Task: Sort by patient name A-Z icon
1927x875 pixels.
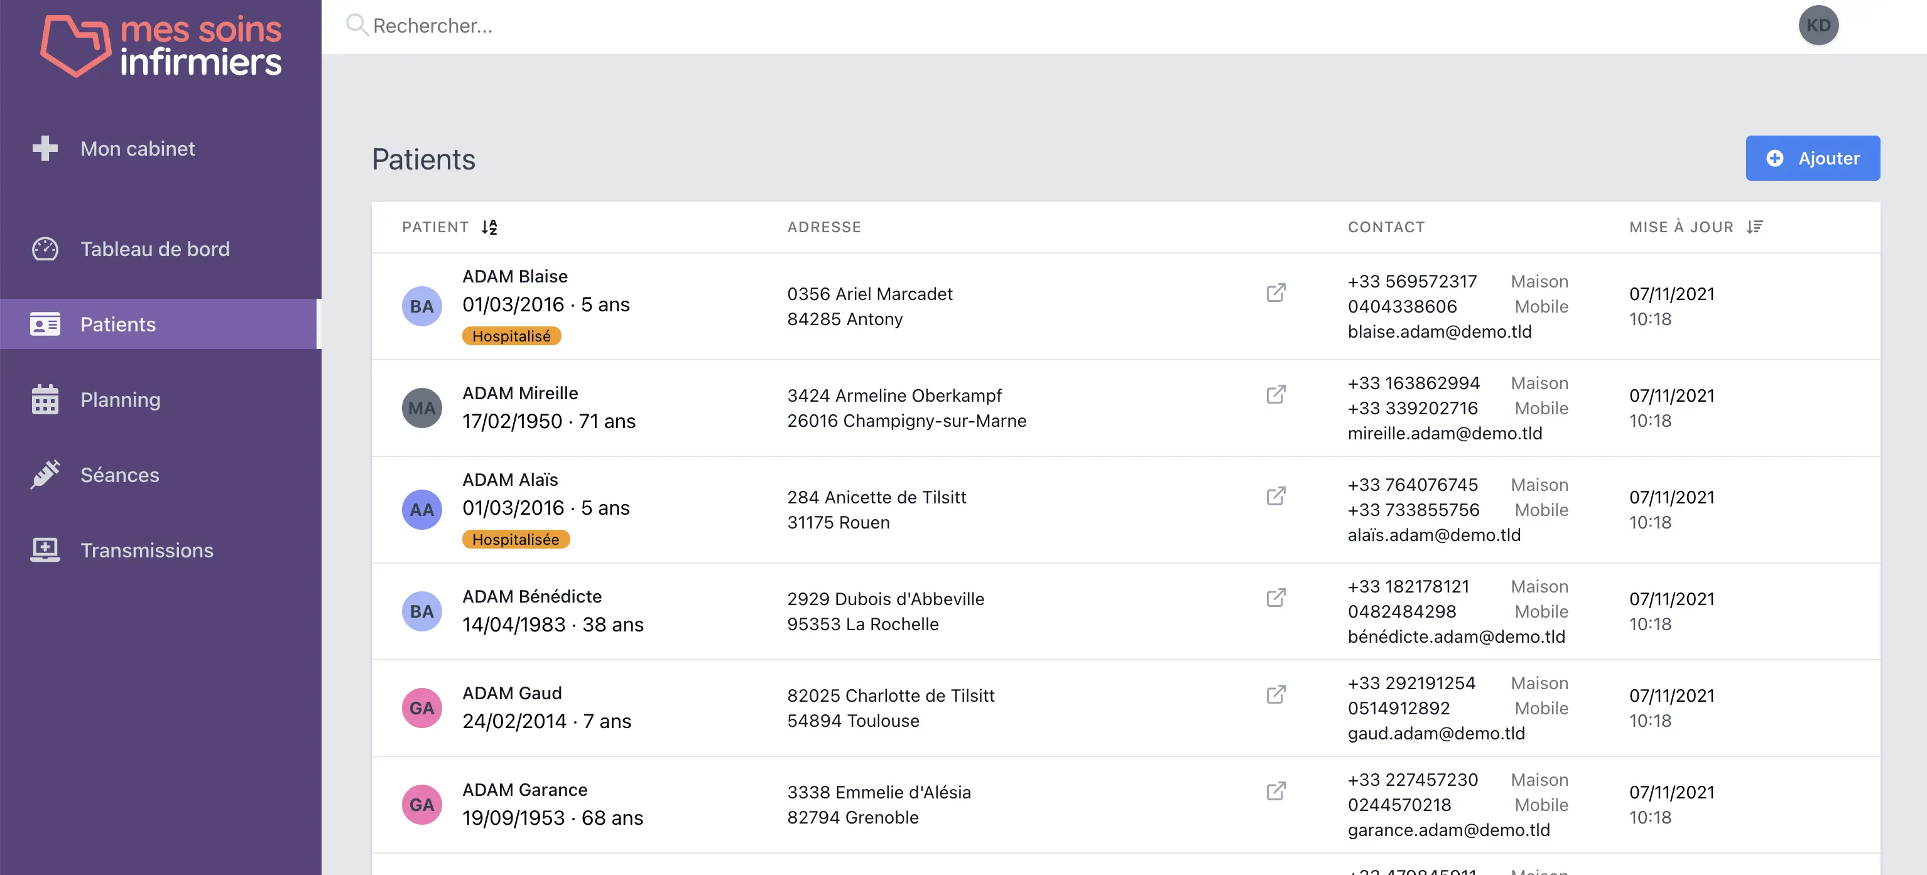Action: (x=489, y=227)
